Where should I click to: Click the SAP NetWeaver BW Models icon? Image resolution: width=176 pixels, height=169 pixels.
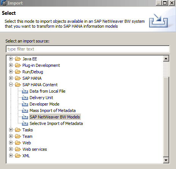[x=25, y=117]
